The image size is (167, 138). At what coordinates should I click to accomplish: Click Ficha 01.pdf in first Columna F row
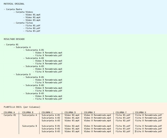click(123, 115)
